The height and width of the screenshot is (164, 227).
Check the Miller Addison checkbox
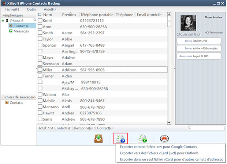coord(40,70)
